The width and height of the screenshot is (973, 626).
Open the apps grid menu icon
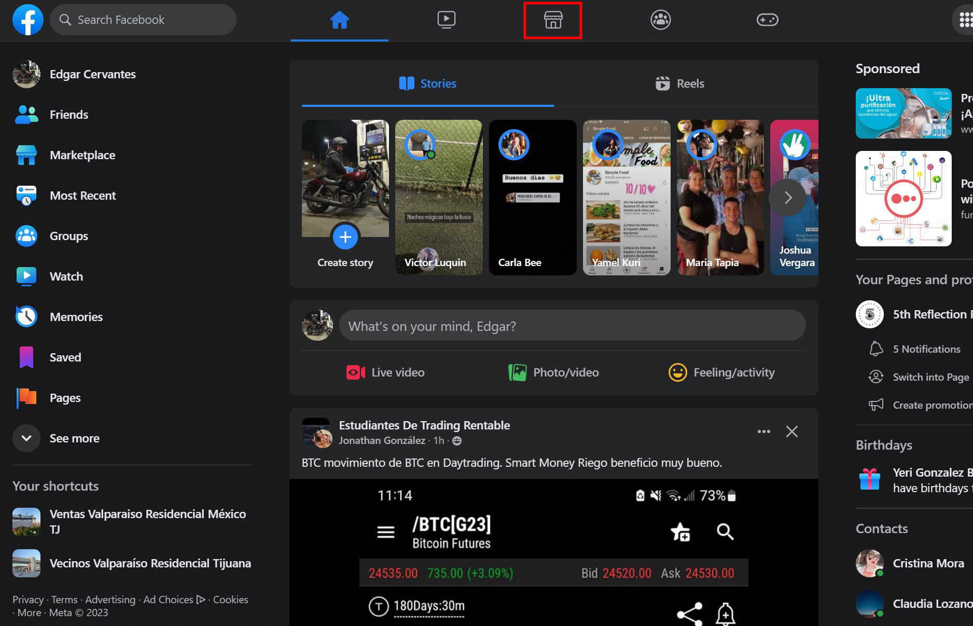[964, 20]
